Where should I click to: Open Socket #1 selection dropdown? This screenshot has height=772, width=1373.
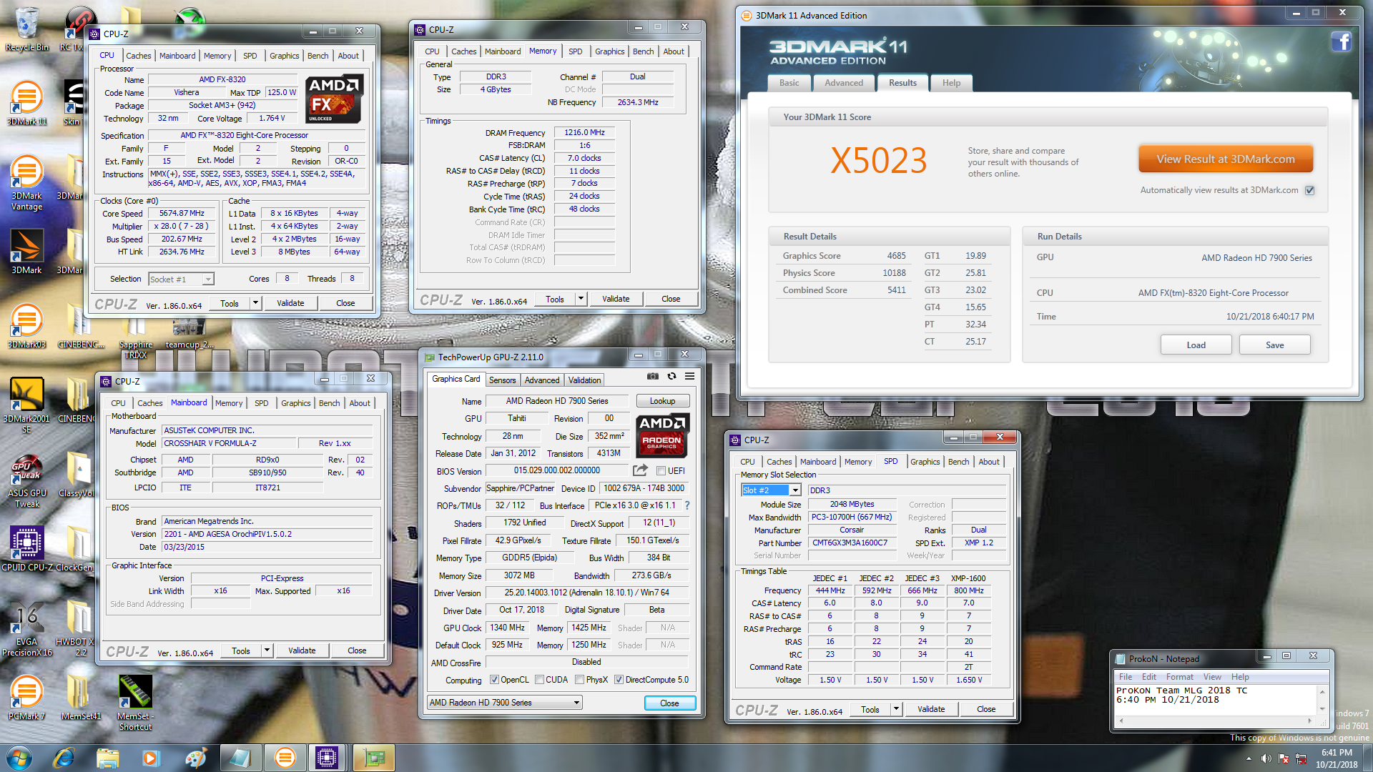pos(181,279)
